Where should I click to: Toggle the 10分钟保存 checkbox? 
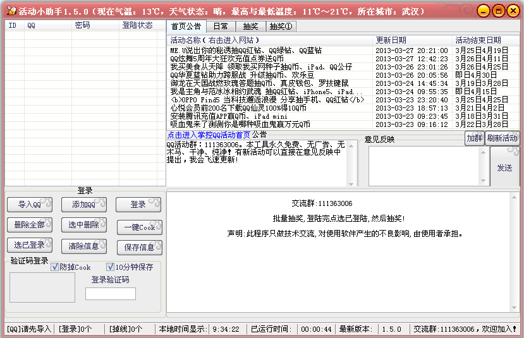tap(110, 267)
